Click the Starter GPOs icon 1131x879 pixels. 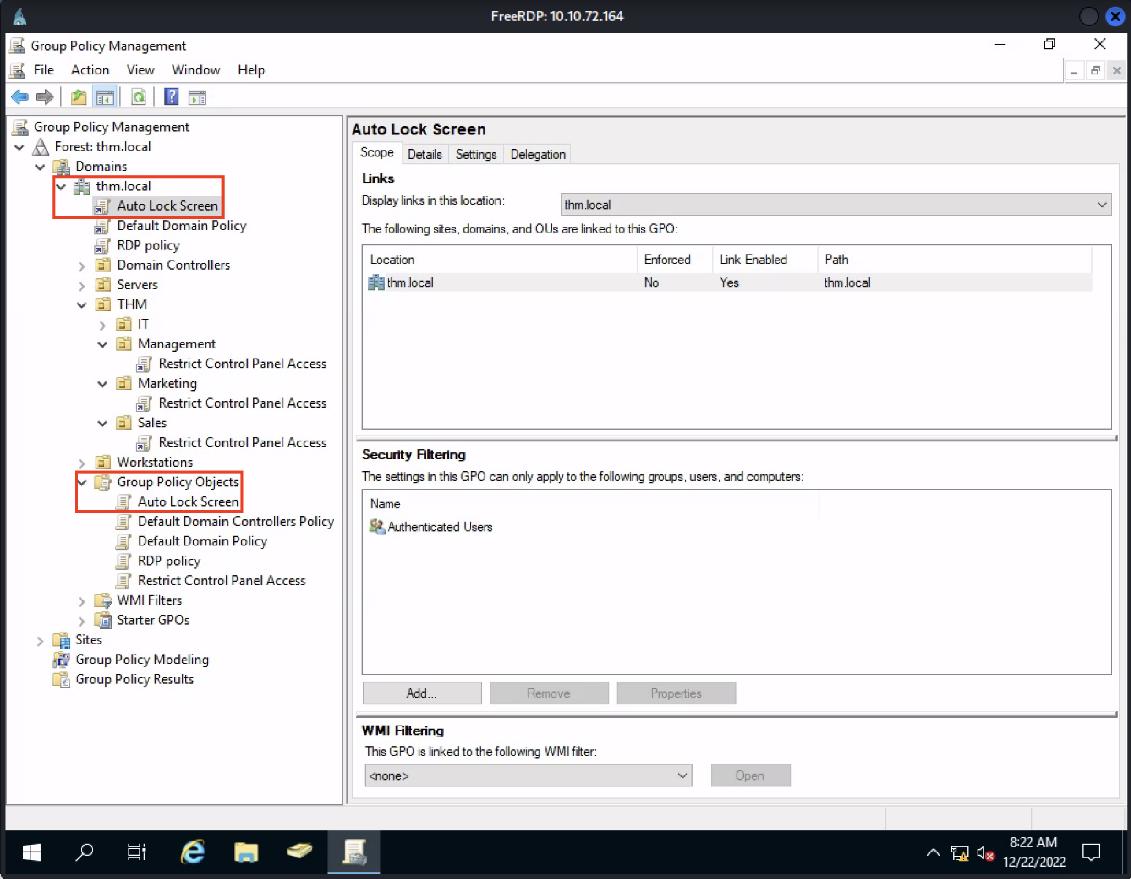click(x=103, y=620)
